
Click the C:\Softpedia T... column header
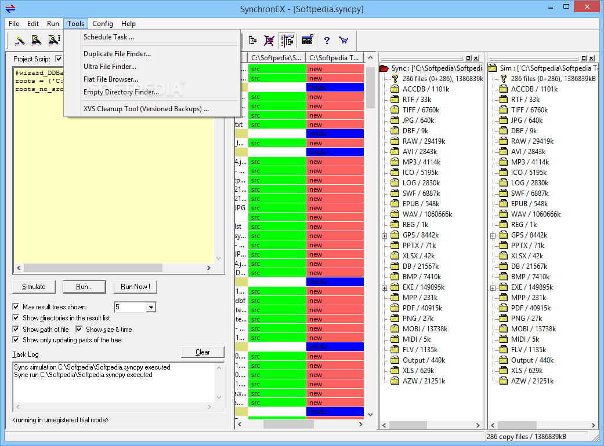334,58
